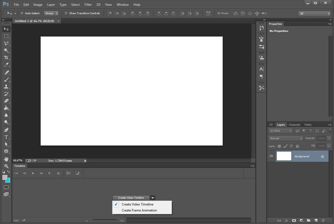Screen dimensions: 334x224
Task: Open the Normal blend mode dropdown
Action: coord(286,138)
